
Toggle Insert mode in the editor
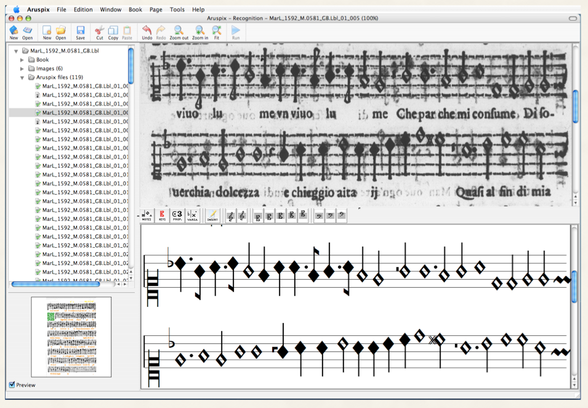(x=212, y=216)
